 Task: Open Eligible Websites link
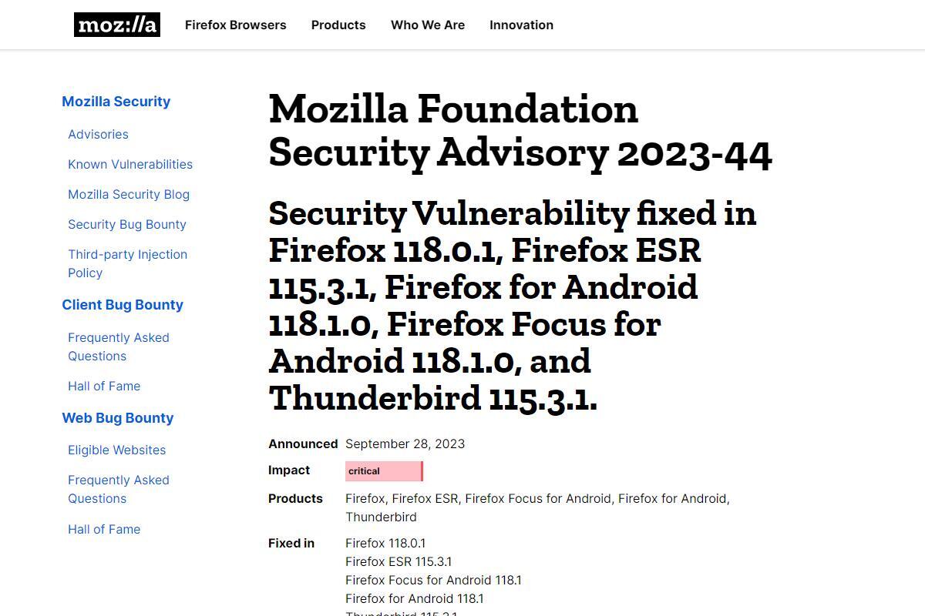pyautogui.click(x=116, y=450)
